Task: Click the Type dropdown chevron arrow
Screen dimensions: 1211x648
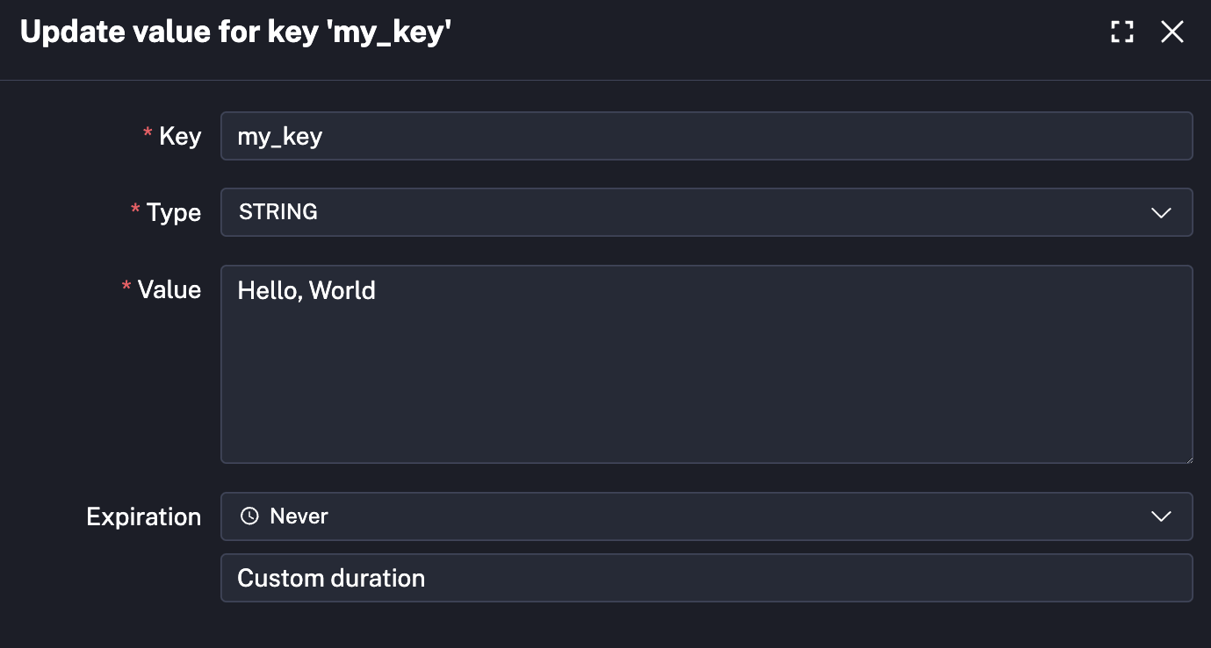Action: click(1161, 212)
